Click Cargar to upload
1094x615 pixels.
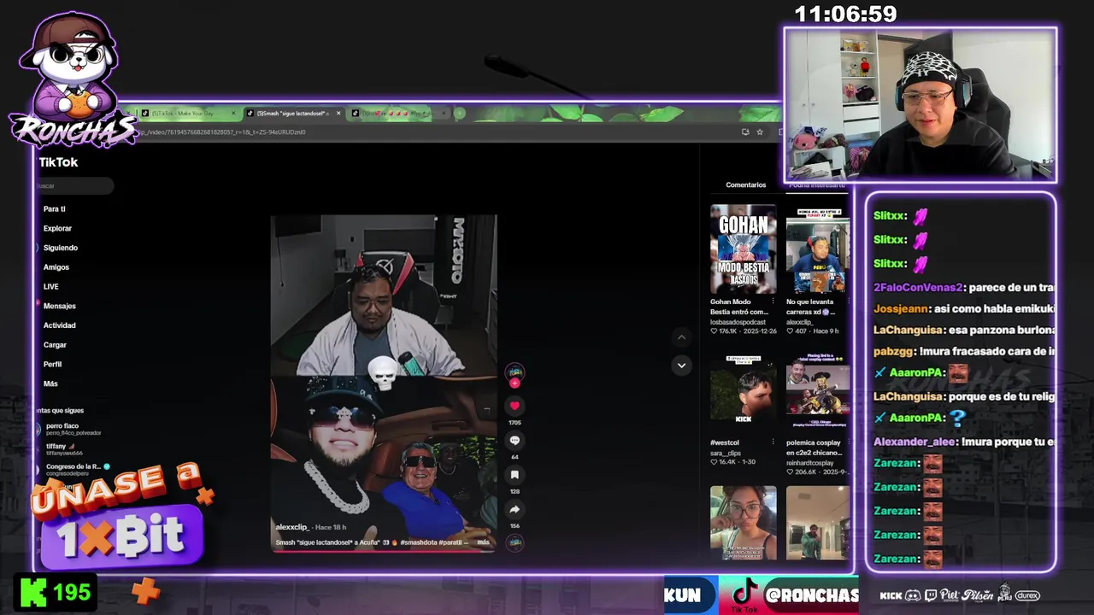[55, 345]
